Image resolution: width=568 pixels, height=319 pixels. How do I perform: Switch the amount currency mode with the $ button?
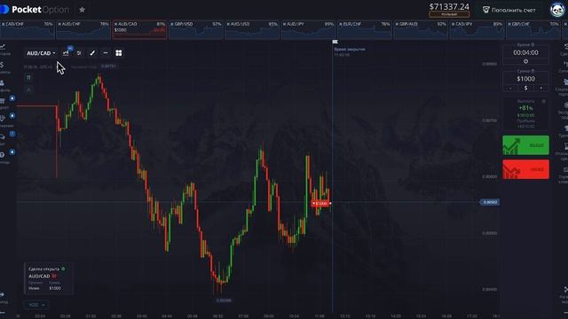(x=525, y=89)
